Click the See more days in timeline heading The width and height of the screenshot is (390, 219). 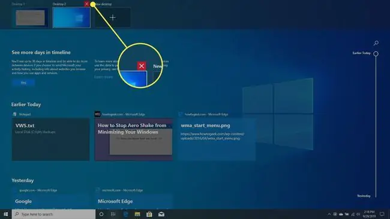[41, 52]
